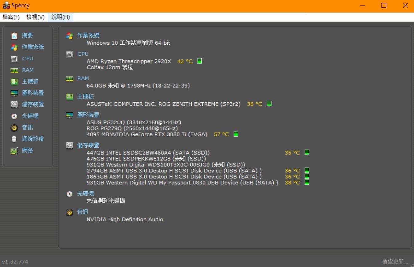
Task: Select the CPU chip icon in sidebar
Action: (x=14, y=59)
